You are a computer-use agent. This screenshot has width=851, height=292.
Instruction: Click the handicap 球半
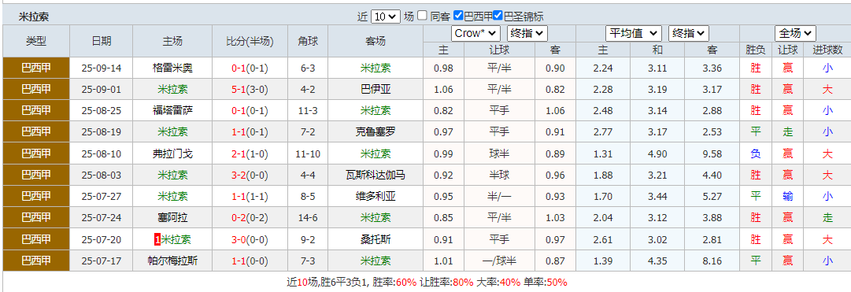click(x=500, y=153)
